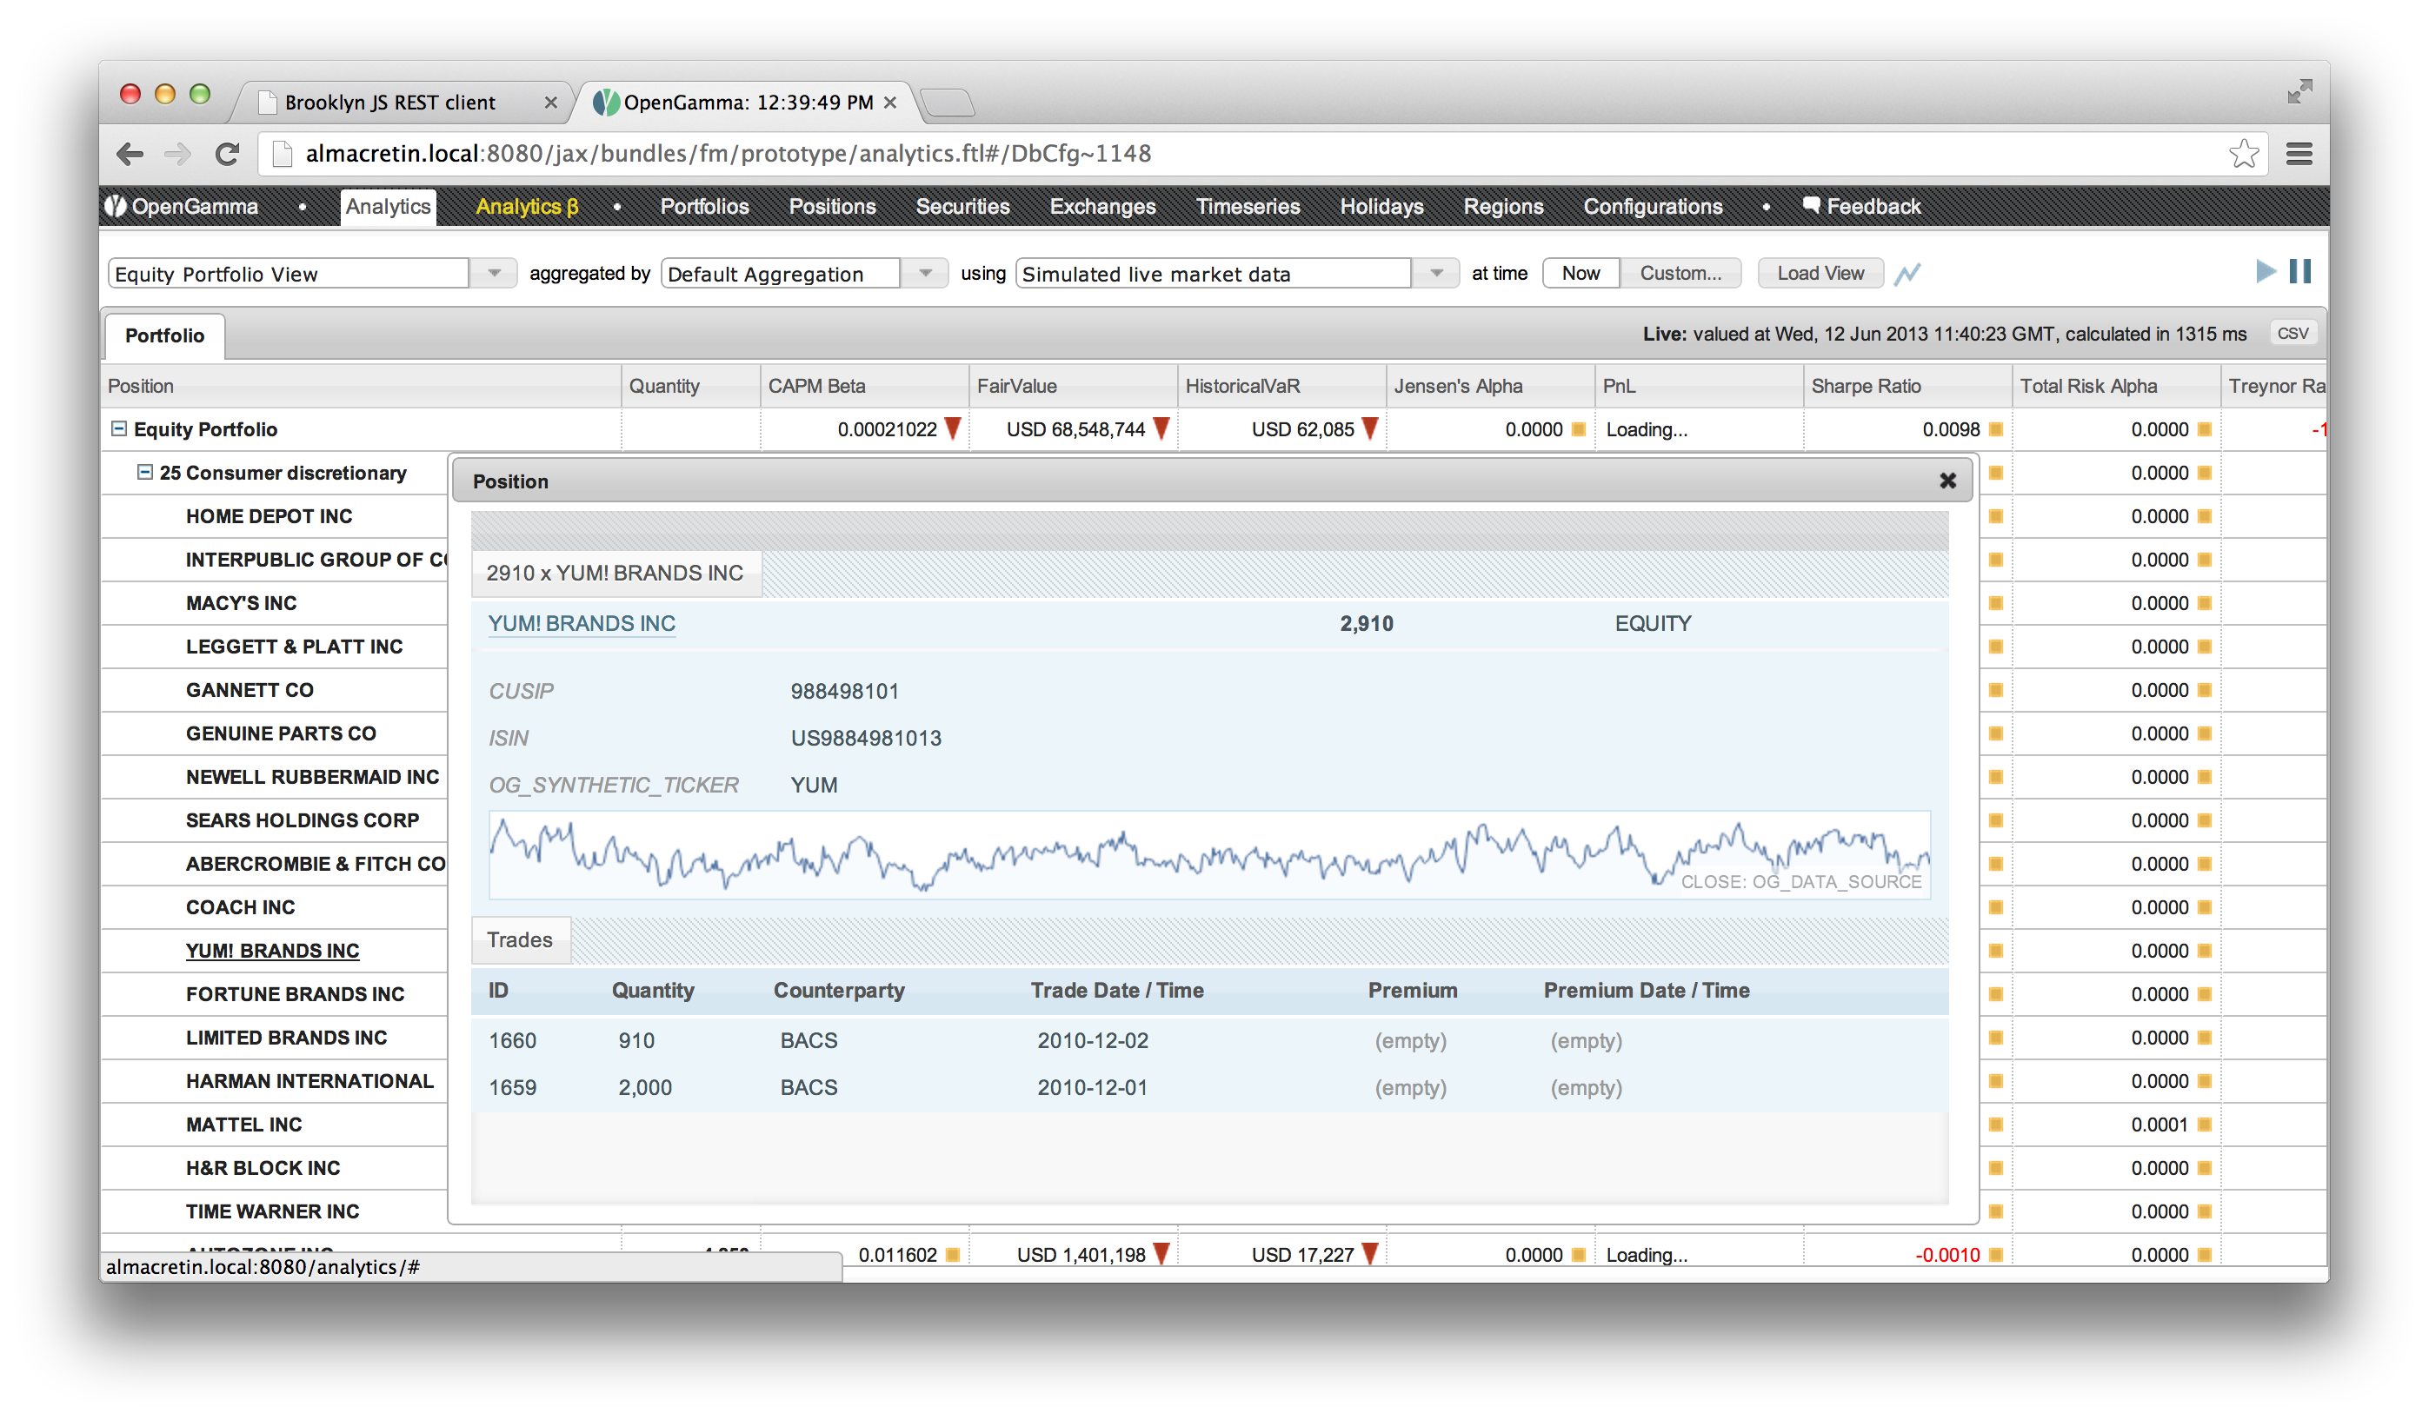
Task: Click the browser reload icon
Action: [x=228, y=154]
